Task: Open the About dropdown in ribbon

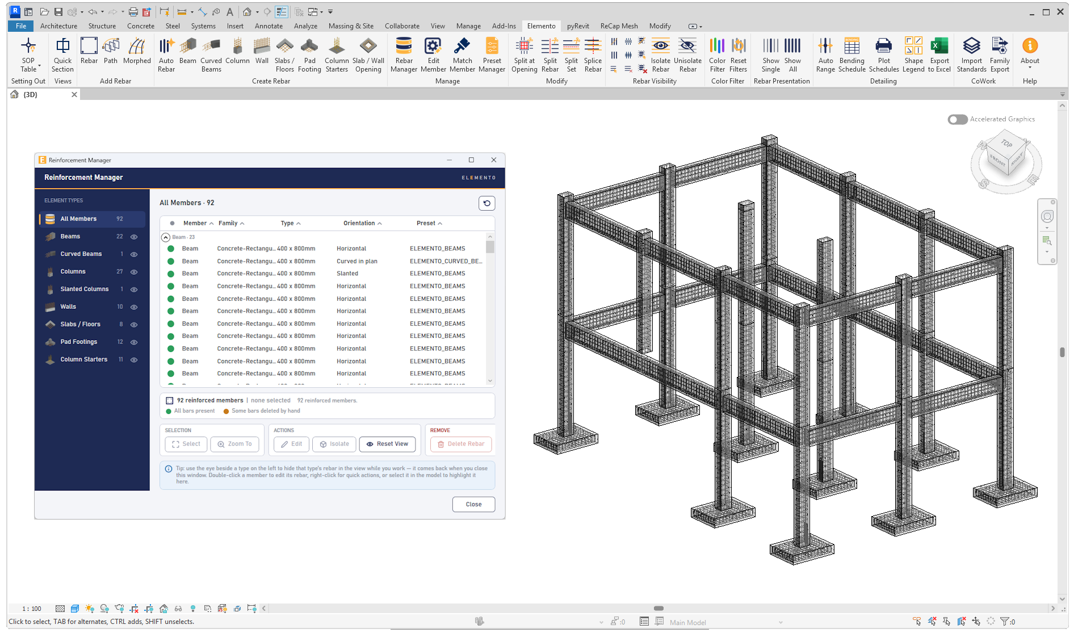Action: pos(1030,53)
